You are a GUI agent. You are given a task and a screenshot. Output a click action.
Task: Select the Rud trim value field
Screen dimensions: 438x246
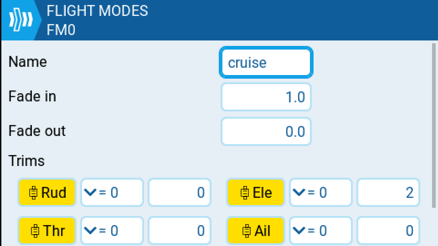180,192
